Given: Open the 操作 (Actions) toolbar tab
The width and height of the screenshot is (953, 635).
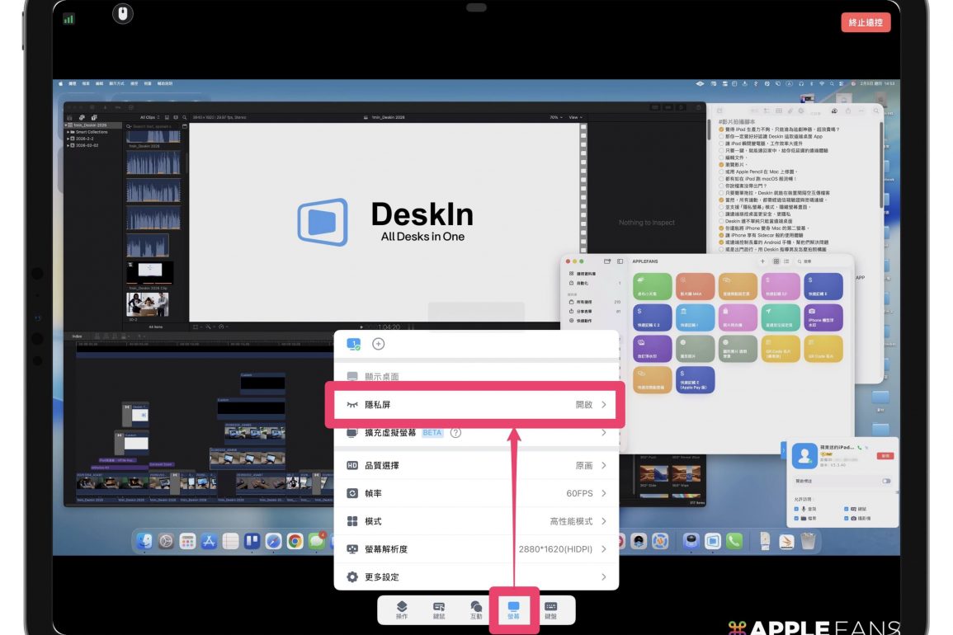Looking at the screenshot, I should (402, 609).
